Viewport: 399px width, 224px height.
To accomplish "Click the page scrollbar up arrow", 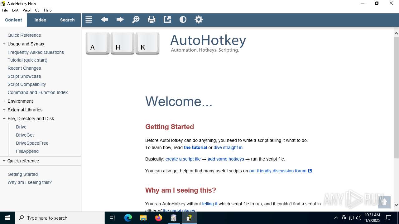I will pyautogui.click(x=396, y=33).
